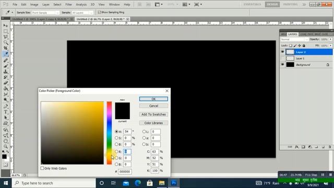Click OK in the Color Picker
The height and width of the screenshot is (188, 334).
[153, 99]
